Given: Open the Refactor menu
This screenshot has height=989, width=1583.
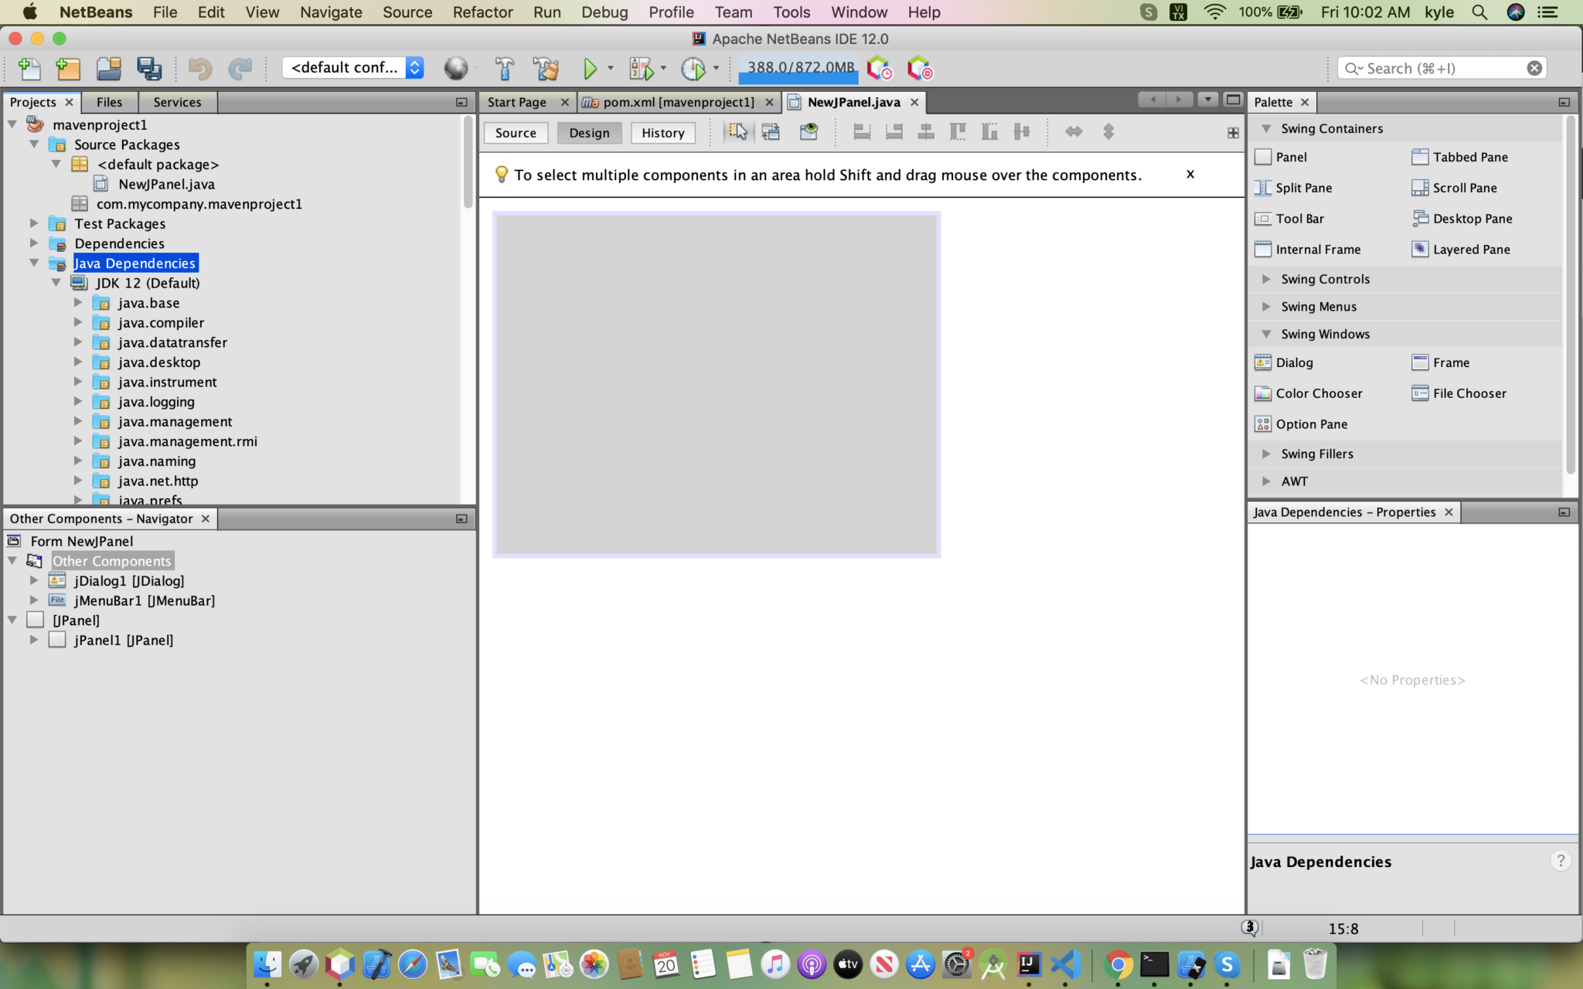Looking at the screenshot, I should (482, 12).
